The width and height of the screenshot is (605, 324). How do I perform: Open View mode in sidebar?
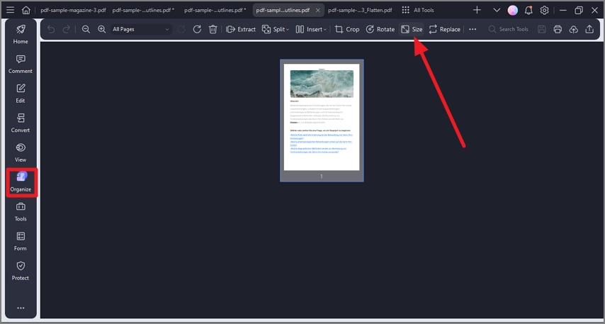click(x=21, y=152)
